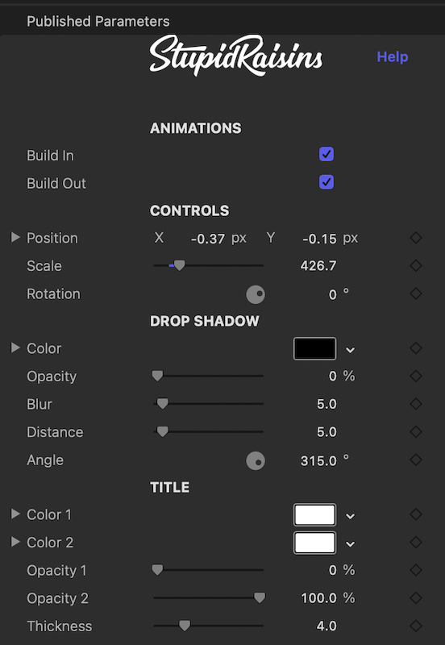The image size is (445, 645).
Task: Click the Help link
Action: pos(393,56)
